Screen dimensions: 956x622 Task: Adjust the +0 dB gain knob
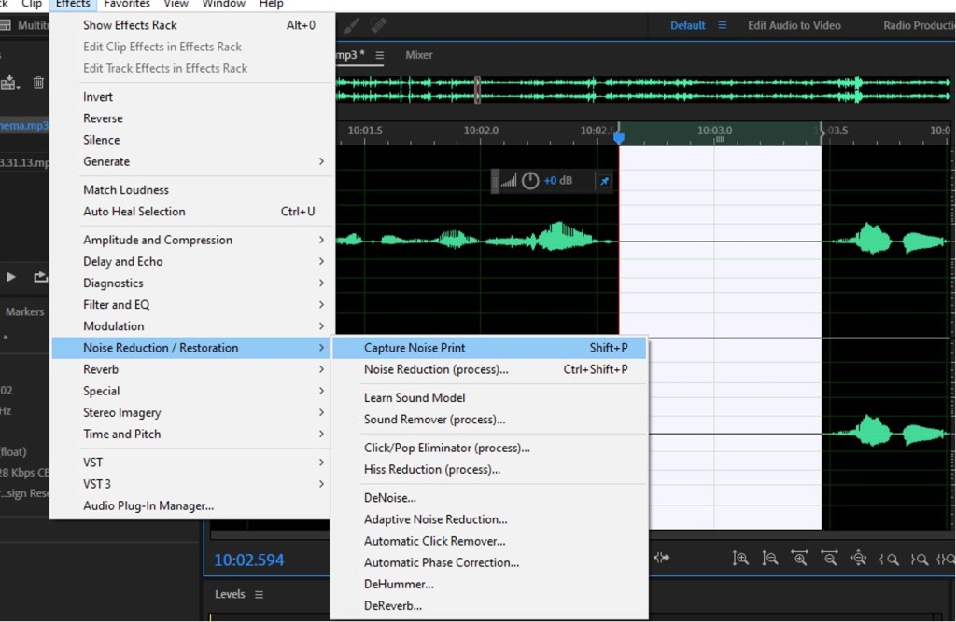[530, 181]
